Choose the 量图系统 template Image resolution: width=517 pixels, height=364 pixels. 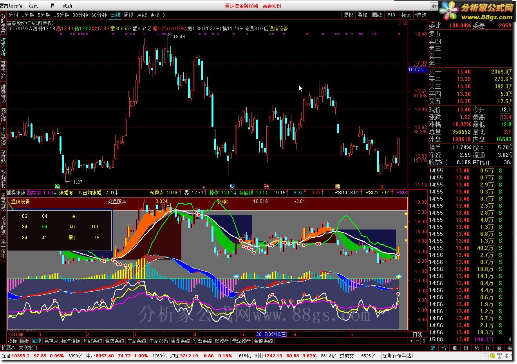(x=181, y=341)
